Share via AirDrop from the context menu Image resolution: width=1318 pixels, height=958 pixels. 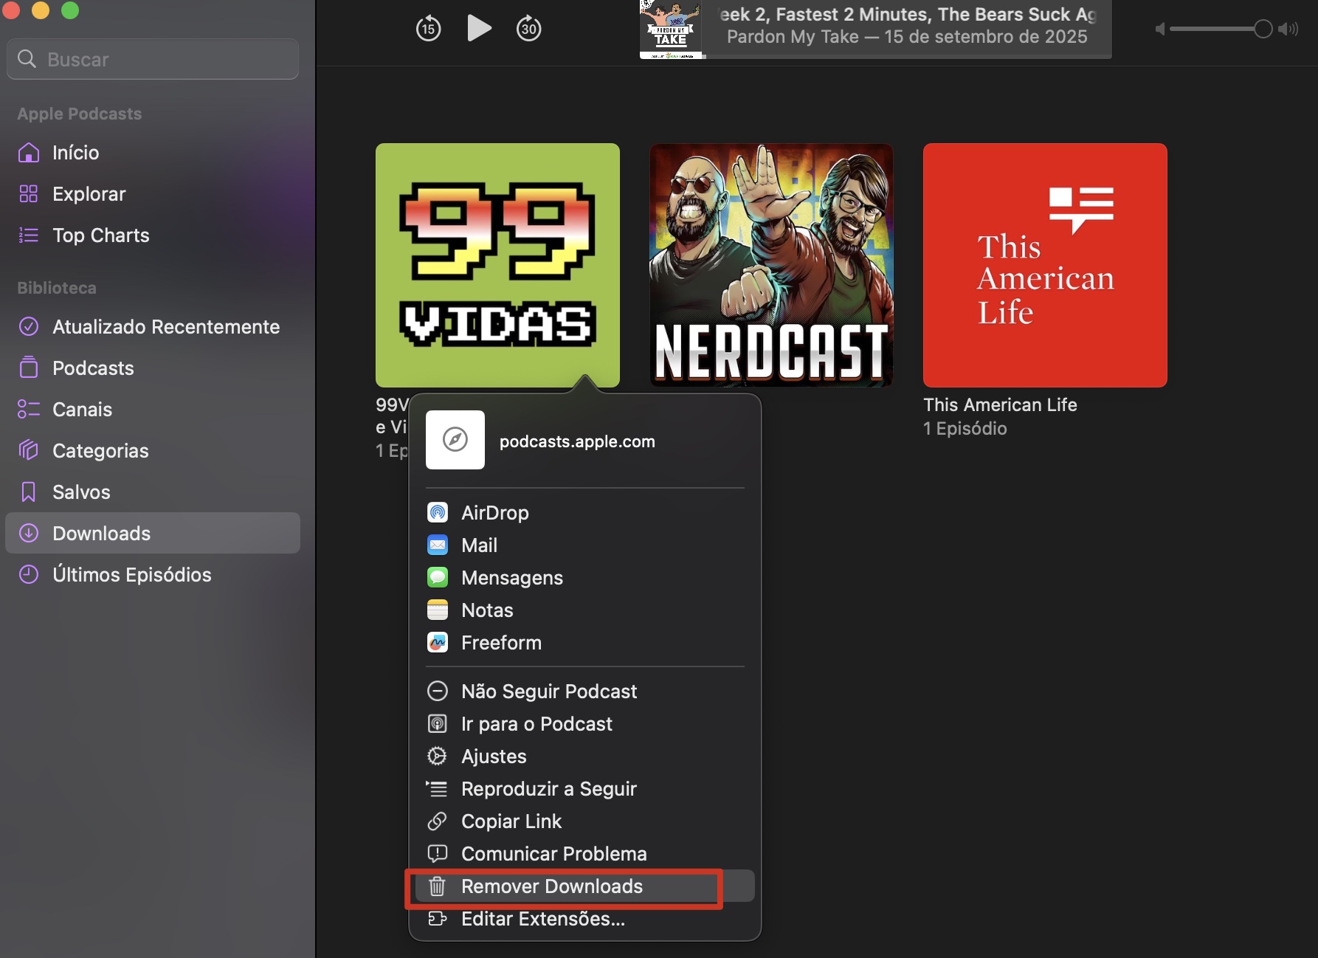494,512
